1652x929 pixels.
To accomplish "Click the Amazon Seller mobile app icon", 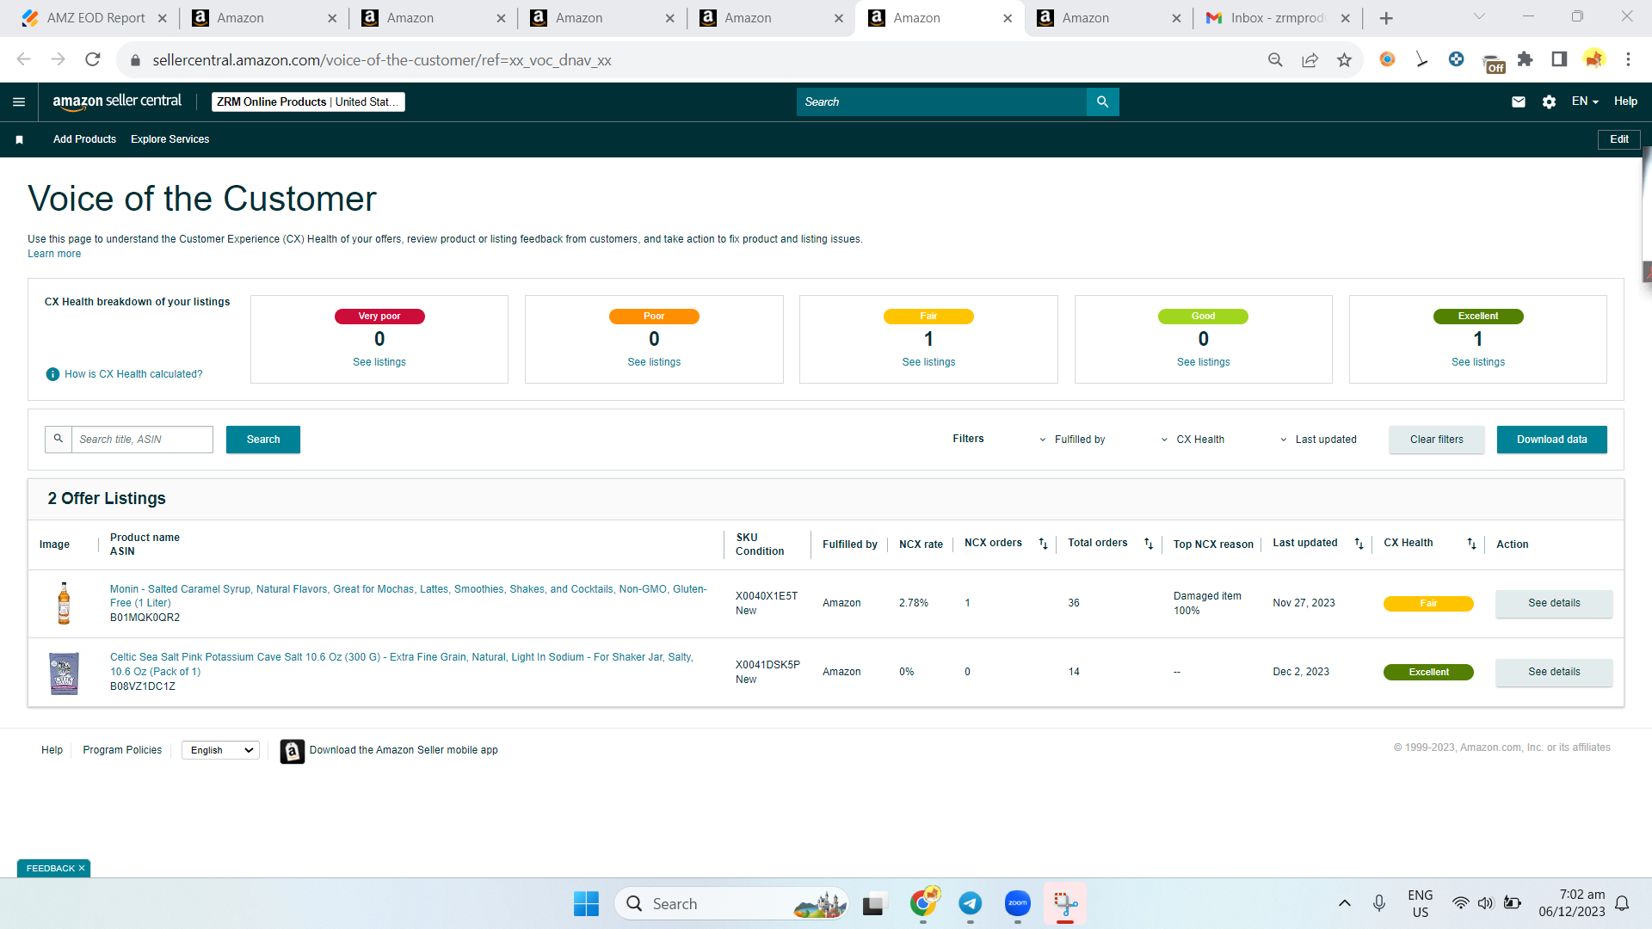I will [x=293, y=751].
